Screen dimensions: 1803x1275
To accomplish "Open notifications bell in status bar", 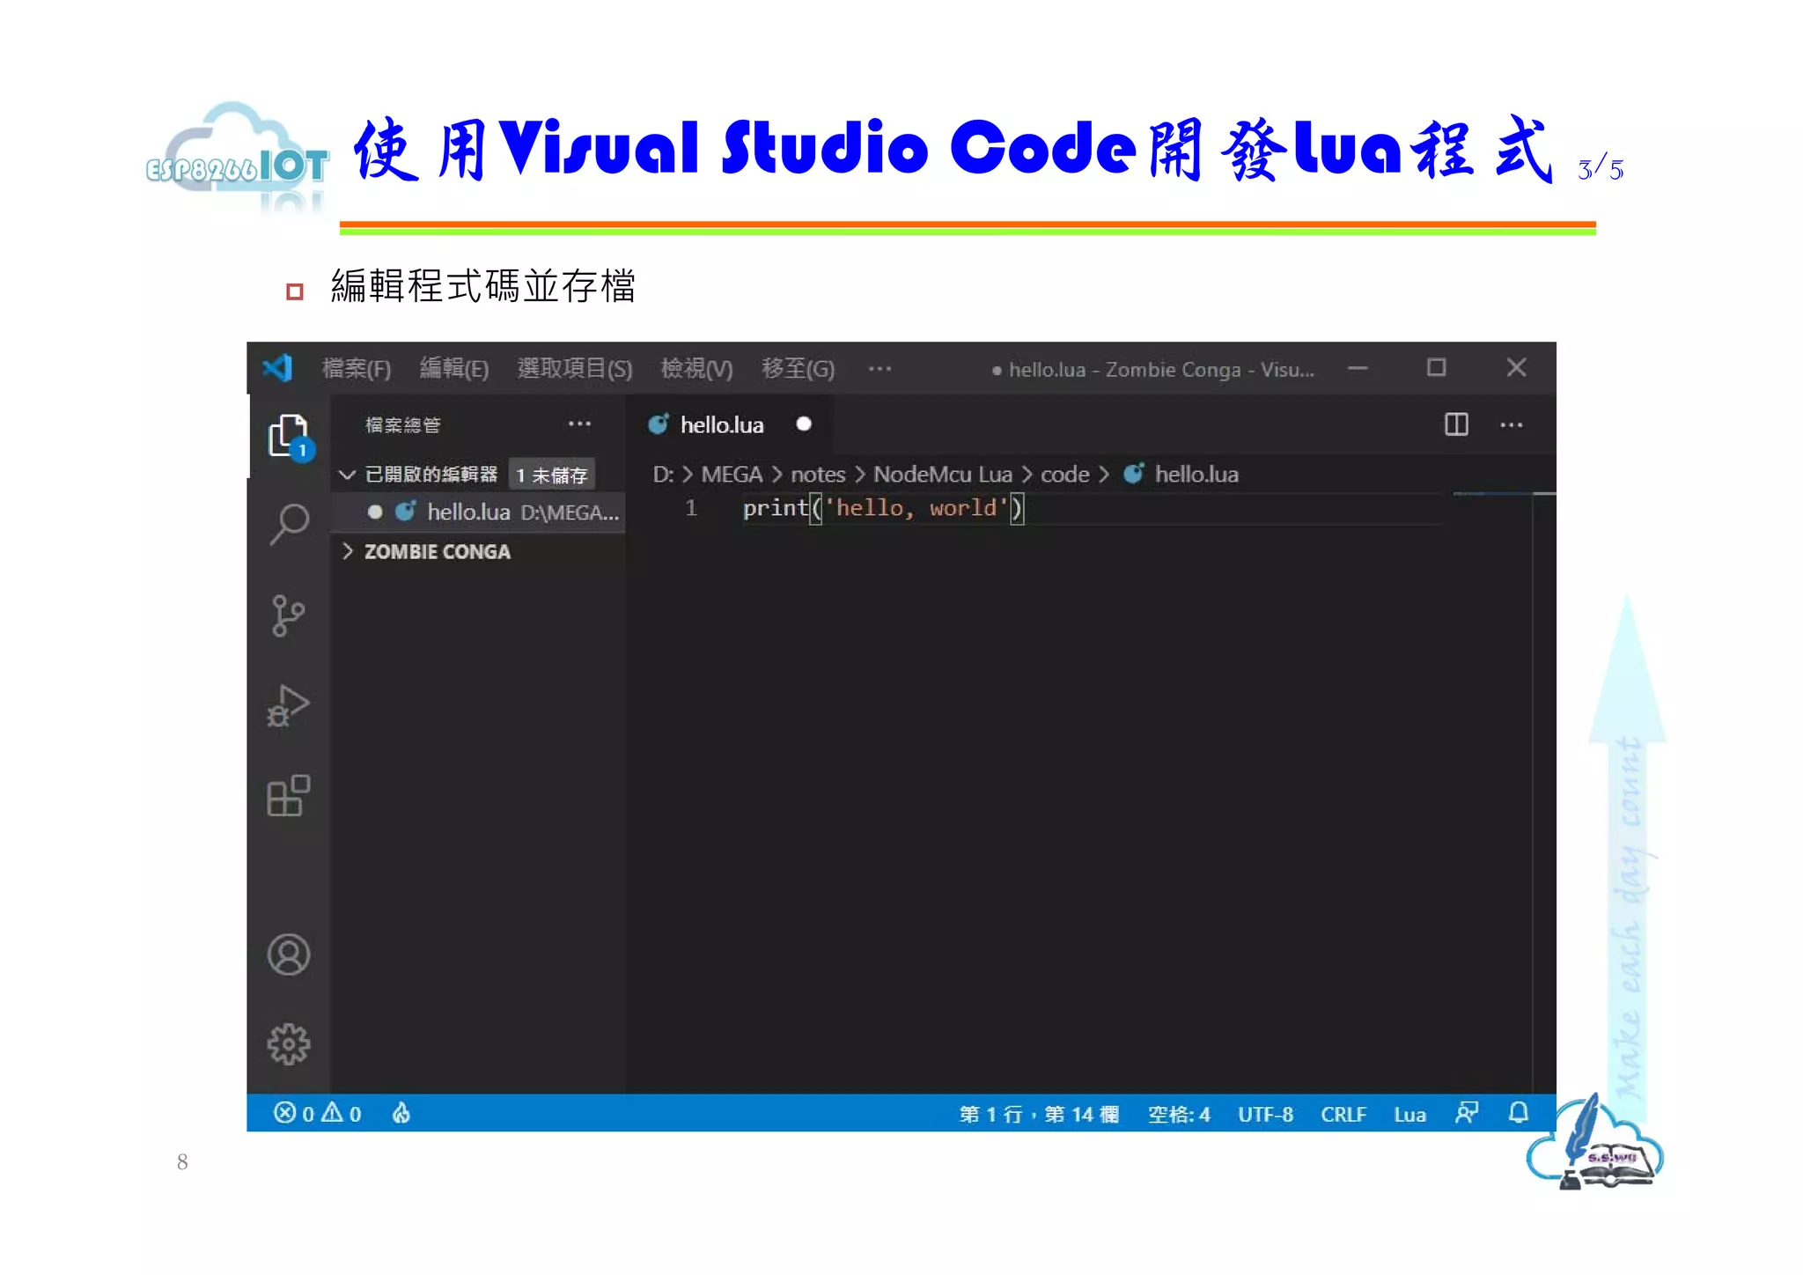I will (x=1519, y=1113).
